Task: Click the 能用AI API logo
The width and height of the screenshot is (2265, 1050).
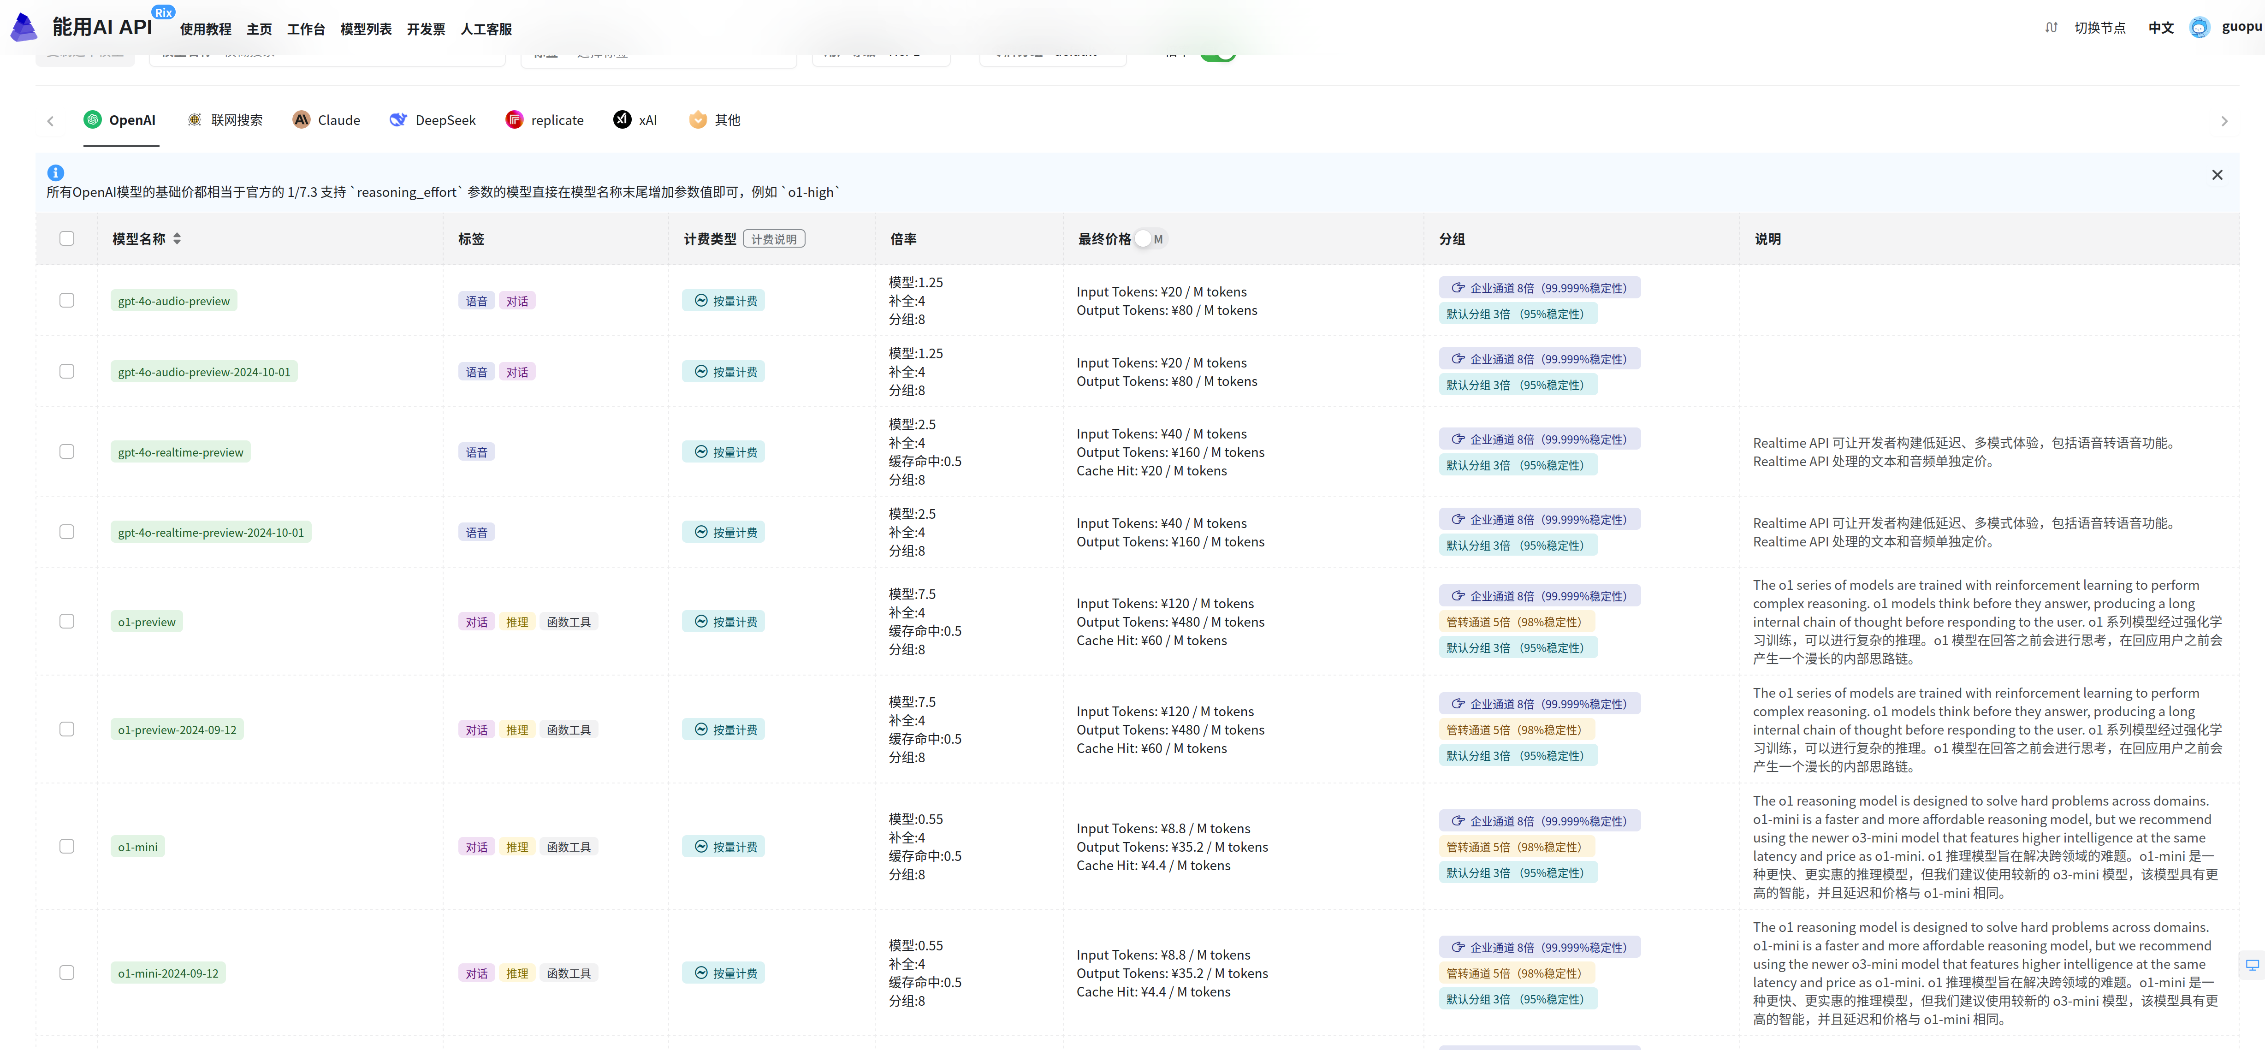Action: tap(24, 27)
